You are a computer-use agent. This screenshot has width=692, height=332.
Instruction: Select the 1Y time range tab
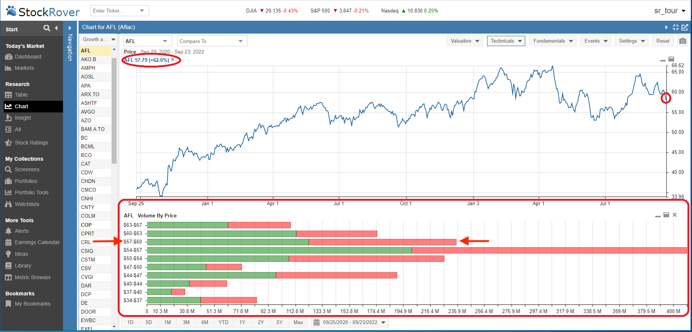[x=242, y=323]
